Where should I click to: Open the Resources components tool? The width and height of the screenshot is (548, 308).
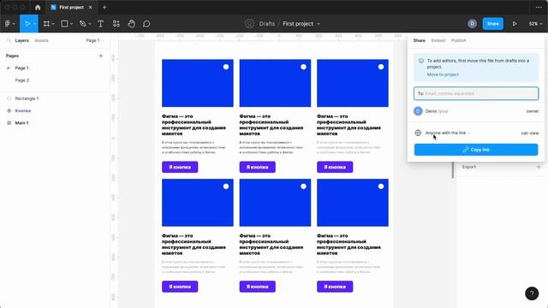click(x=116, y=24)
